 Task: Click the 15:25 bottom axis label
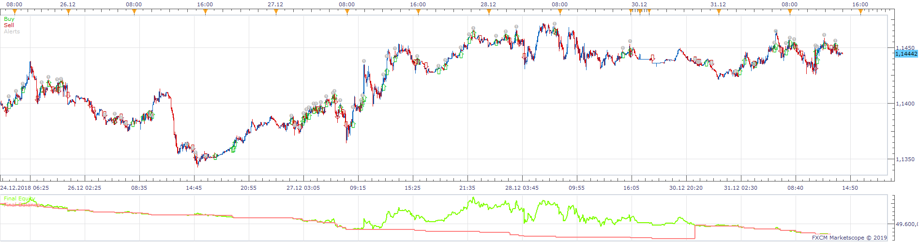(413, 188)
